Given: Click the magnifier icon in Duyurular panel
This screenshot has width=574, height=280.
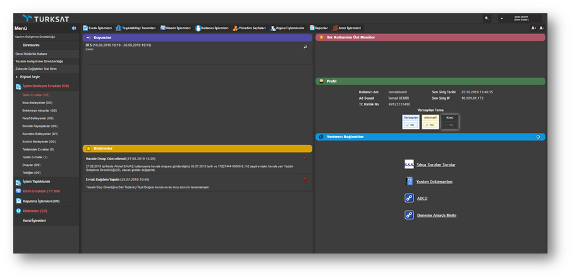Looking at the screenshot, I should [x=305, y=47].
